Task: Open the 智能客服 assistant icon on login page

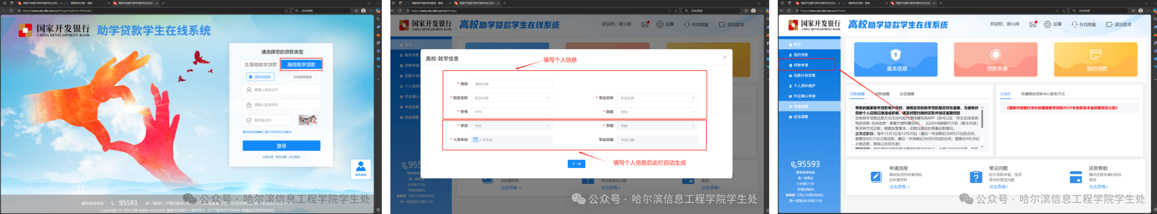Action: [x=360, y=169]
